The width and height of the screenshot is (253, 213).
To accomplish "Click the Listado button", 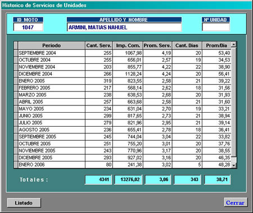I will click(x=24, y=203).
